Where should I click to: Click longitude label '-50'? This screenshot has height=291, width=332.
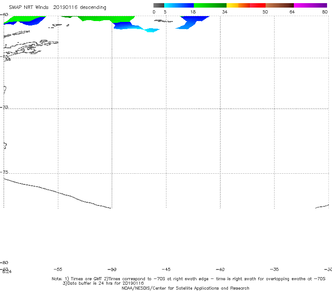pyautogui.click(x=112, y=270)
